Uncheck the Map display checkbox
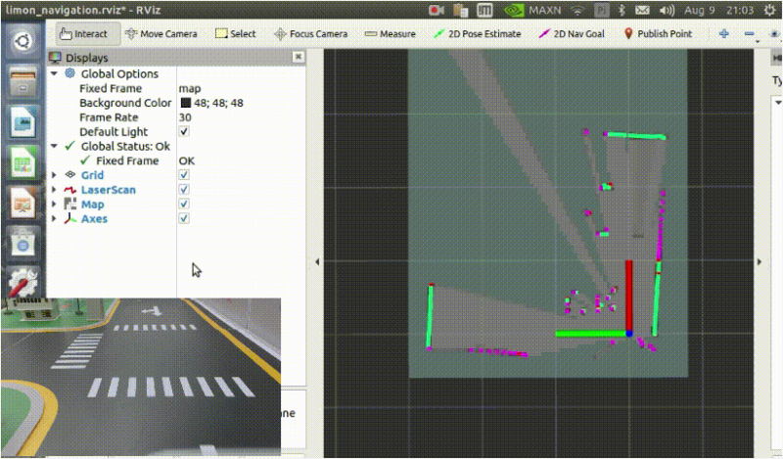Viewport: 783px width, 459px height. pyautogui.click(x=184, y=205)
